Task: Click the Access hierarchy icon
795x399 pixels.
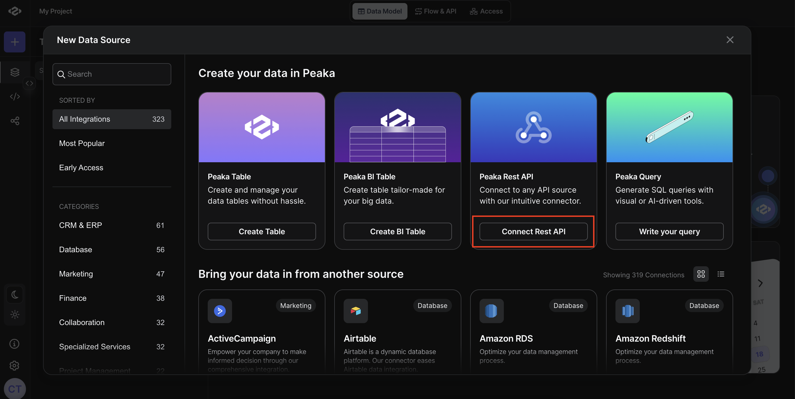Action: [473, 11]
